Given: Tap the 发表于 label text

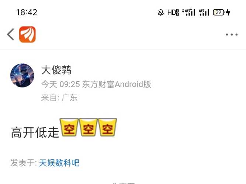Looking at the screenshot, I should [22, 163].
